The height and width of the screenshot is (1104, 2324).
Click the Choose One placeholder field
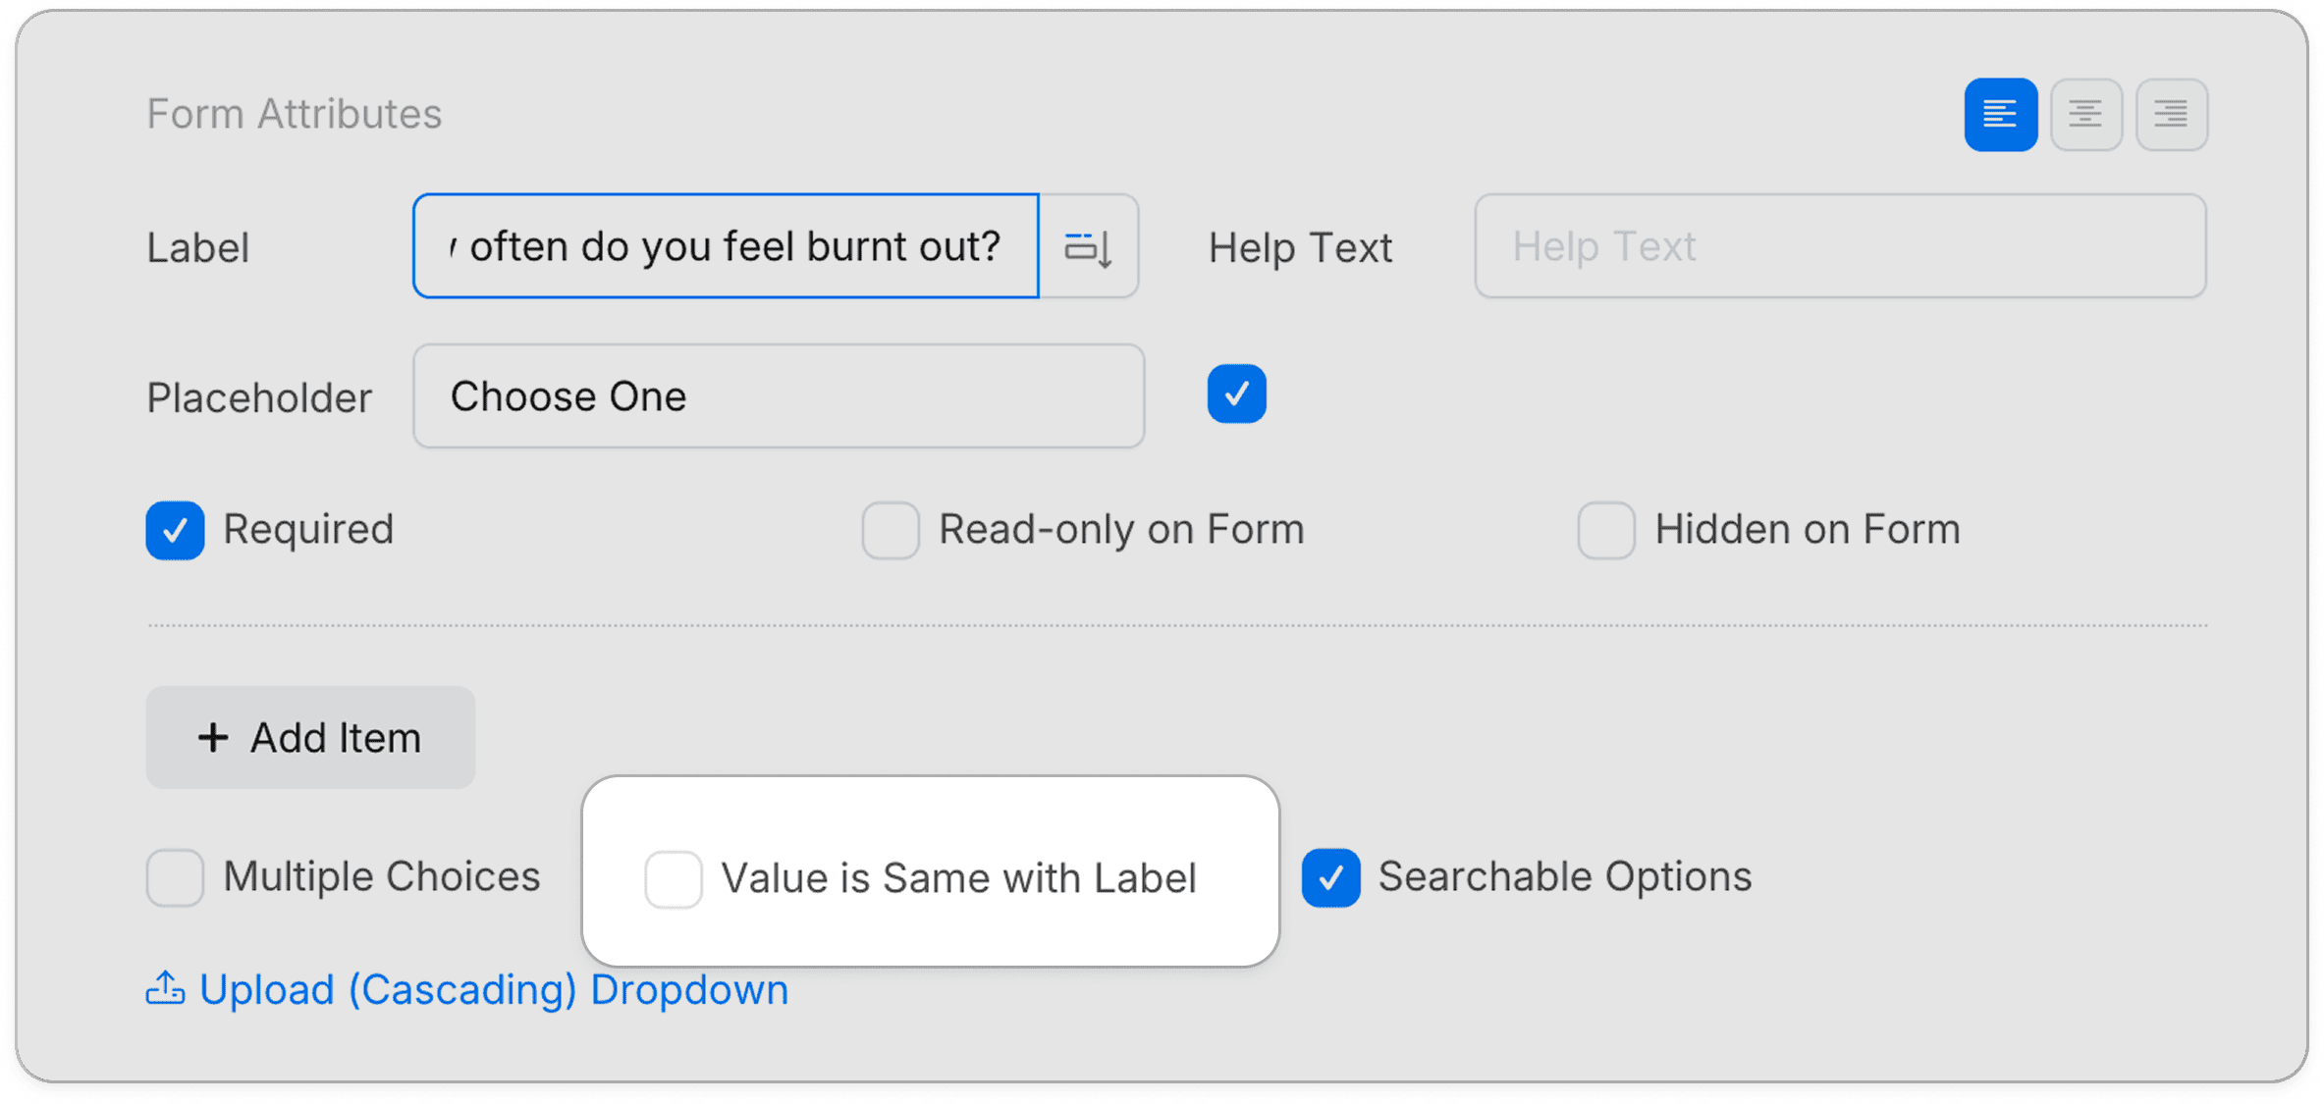778,396
